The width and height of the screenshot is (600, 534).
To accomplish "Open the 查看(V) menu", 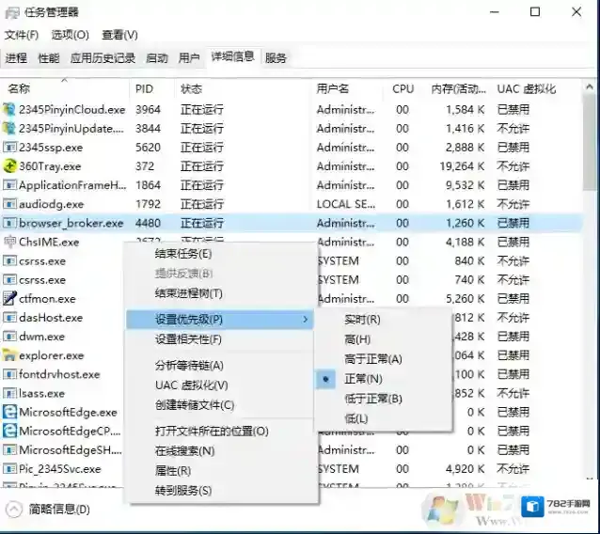I will [x=119, y=35].
